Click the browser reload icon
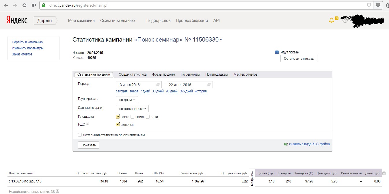The width and height of the screenshot is (389, 194). point(25,5)
